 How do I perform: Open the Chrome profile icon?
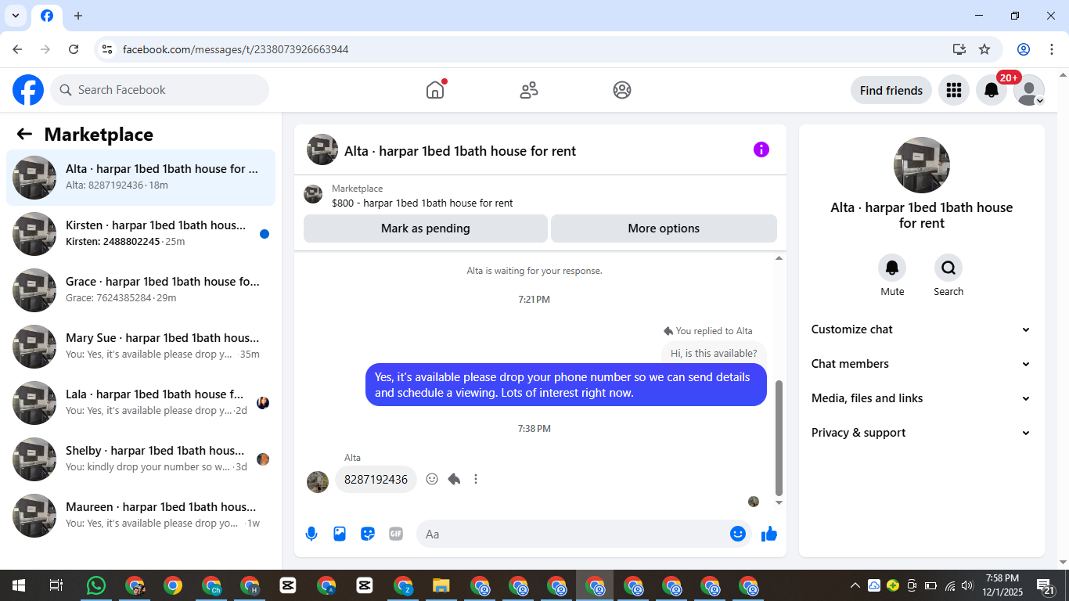click(1024, 49)
